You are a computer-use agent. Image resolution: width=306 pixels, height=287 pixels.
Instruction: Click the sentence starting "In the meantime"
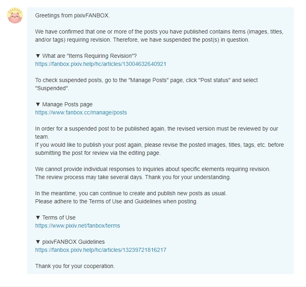(x=131, y=193)
